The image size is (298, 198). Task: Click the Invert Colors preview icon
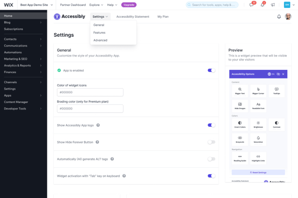click(240, 124)
